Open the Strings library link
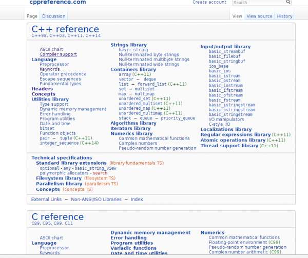Screen dimensions: 308x258 128,45
